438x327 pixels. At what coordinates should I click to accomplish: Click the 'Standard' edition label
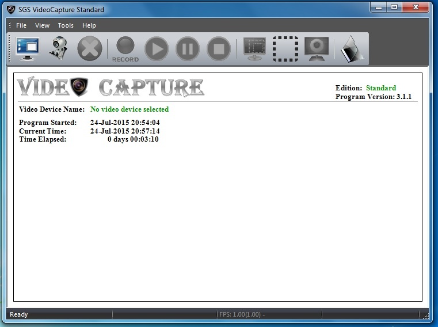tap(381, 88)
